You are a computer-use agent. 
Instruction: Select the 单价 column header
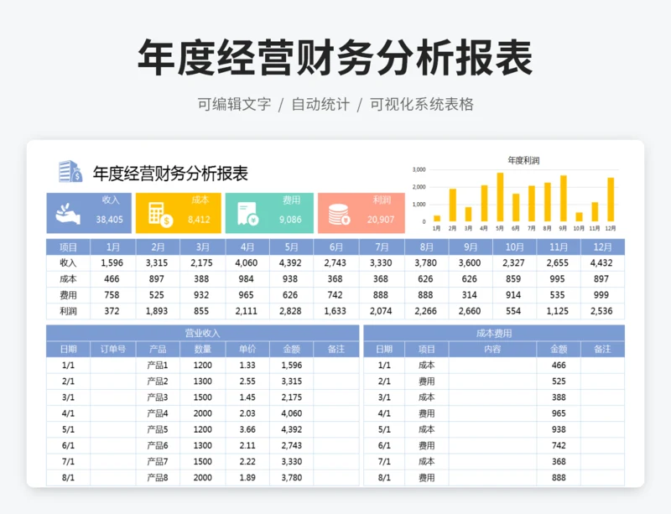[x=247, y=349]
